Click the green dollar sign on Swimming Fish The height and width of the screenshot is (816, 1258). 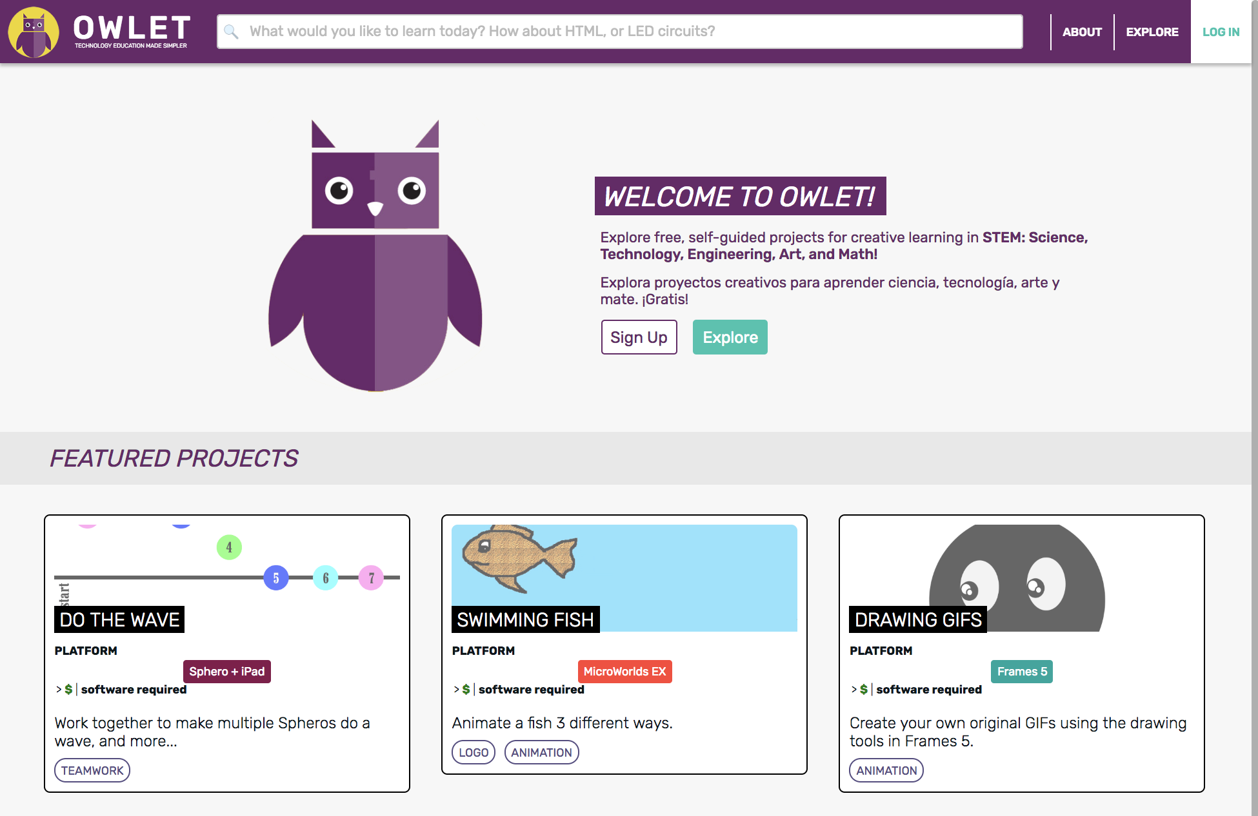click(x=466, y=690)
